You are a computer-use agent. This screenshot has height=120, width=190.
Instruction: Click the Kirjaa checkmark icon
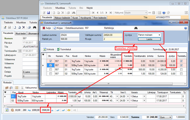tap(55, 28)
